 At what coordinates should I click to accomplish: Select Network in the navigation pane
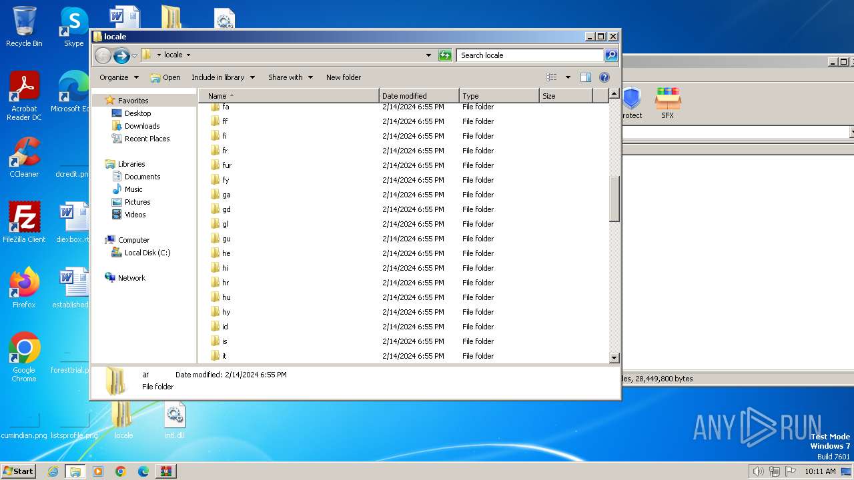pyautogui.click(x=131, y=278)
